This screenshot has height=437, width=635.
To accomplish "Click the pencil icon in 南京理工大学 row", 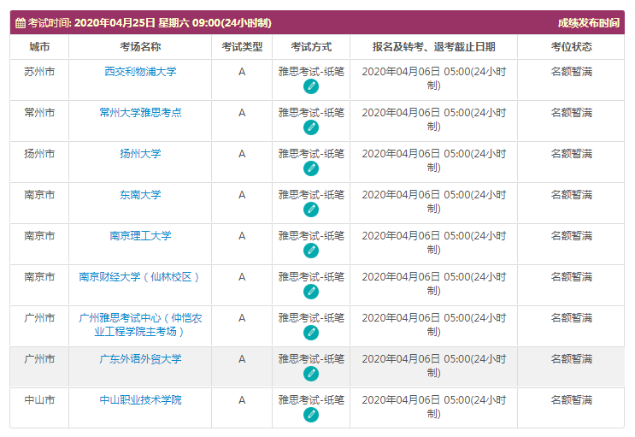I will [x=311, y=251].
